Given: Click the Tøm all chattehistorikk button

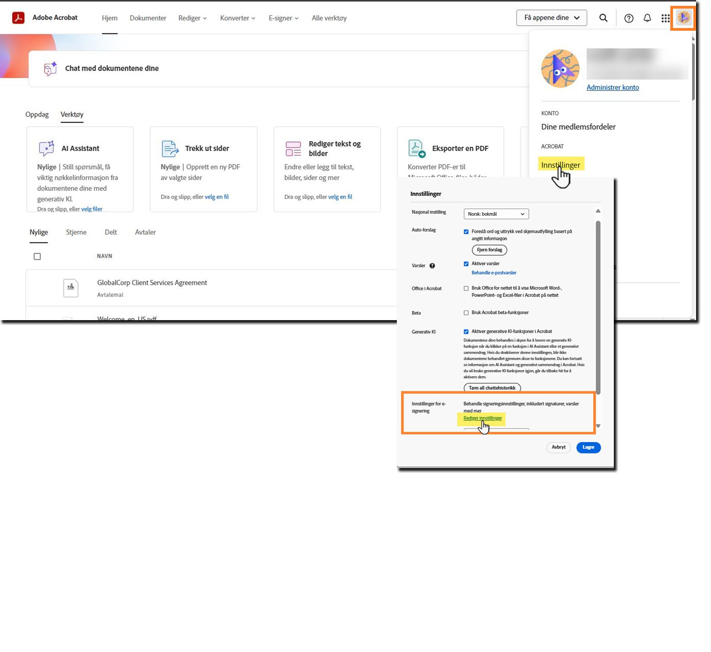Looking at the screenshot, I should 492,388.
